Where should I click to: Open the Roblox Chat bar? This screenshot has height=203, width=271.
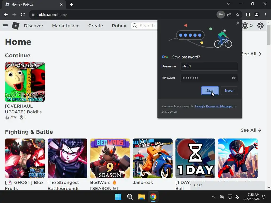tap(228, 185)
